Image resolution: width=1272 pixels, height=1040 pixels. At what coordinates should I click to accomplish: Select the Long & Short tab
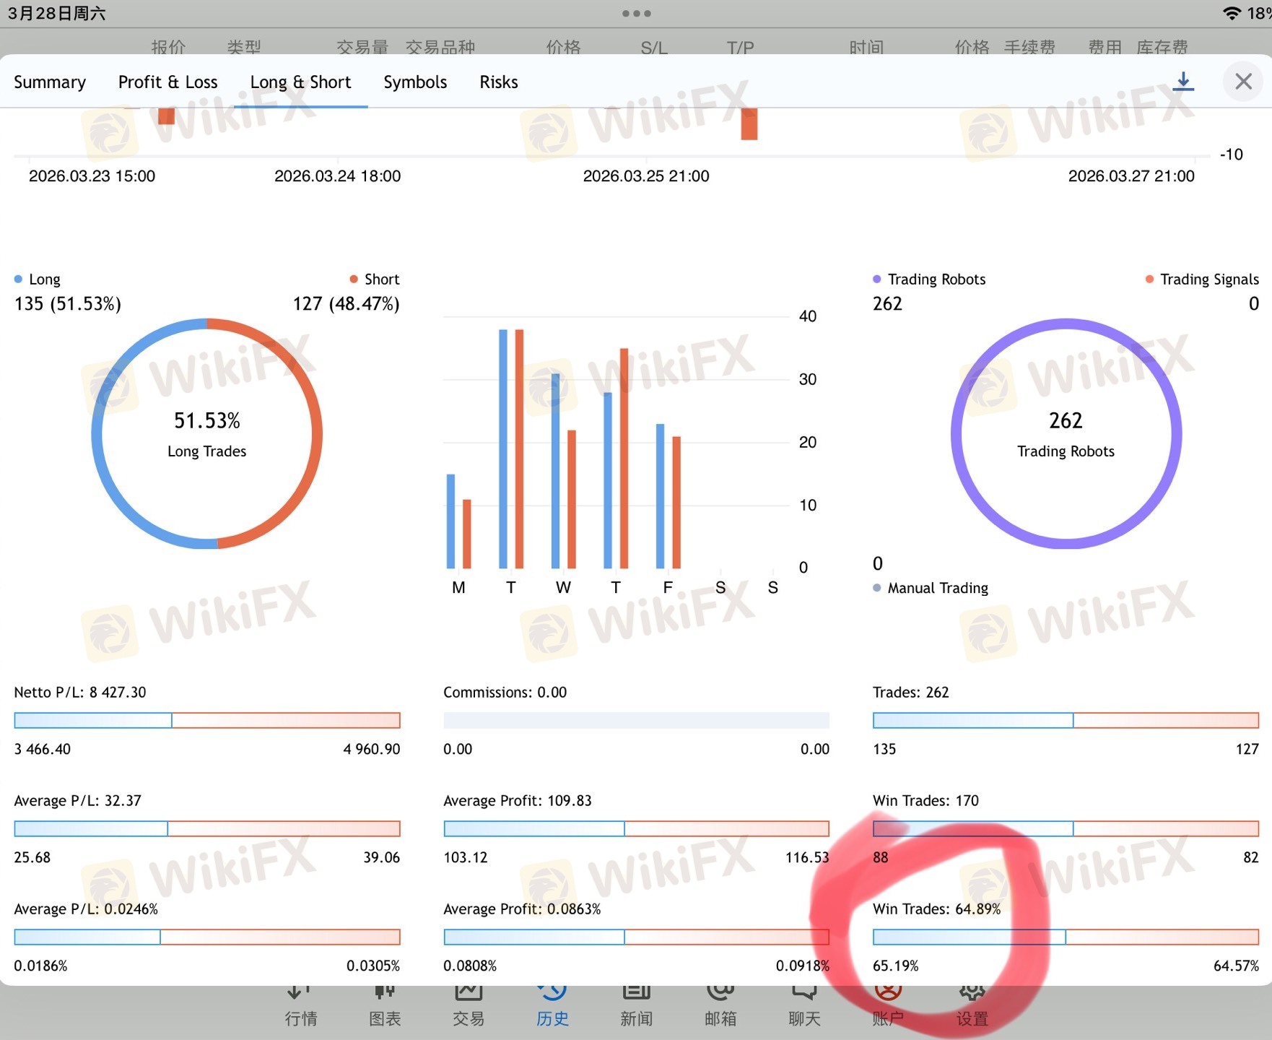coord(300,82)
